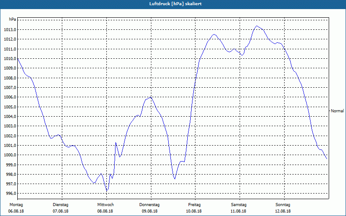Select the 1012,0 axis value
This screenshot has width=346, height=216.
10,39
